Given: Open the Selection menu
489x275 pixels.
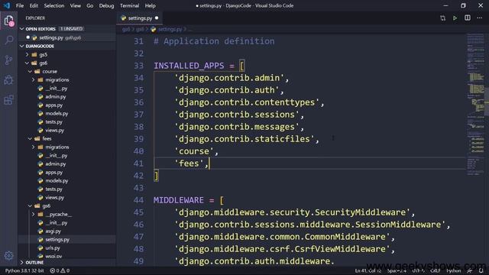Looking at the screenshot, I should (54, 5).
